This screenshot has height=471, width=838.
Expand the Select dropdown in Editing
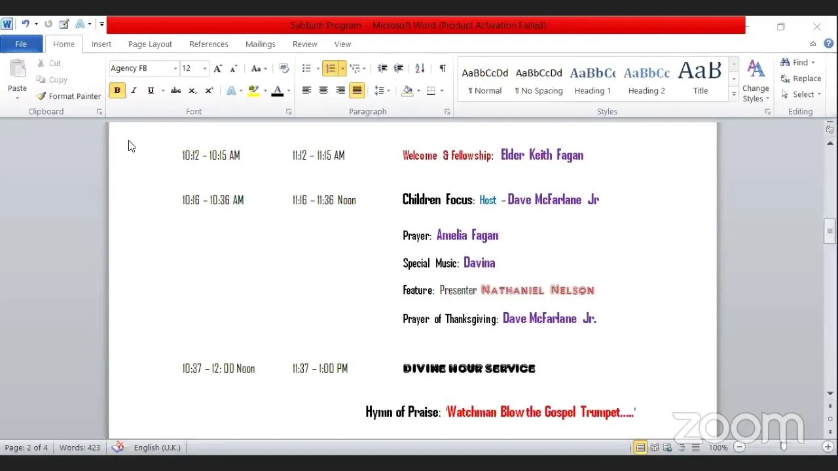(801, 94)
